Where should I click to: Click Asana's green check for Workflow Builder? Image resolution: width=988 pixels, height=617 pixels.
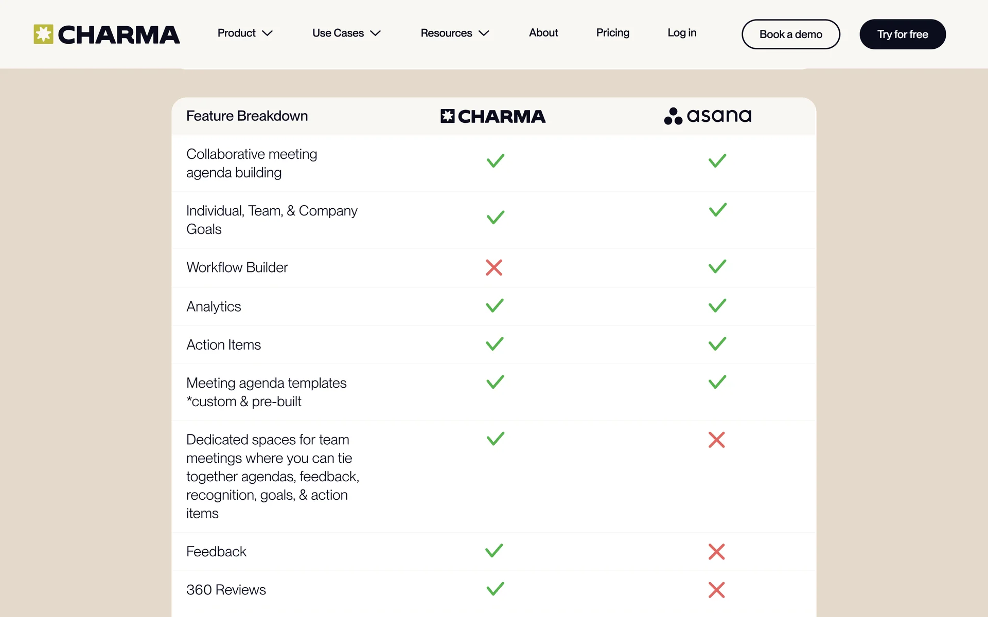point(717,266)
